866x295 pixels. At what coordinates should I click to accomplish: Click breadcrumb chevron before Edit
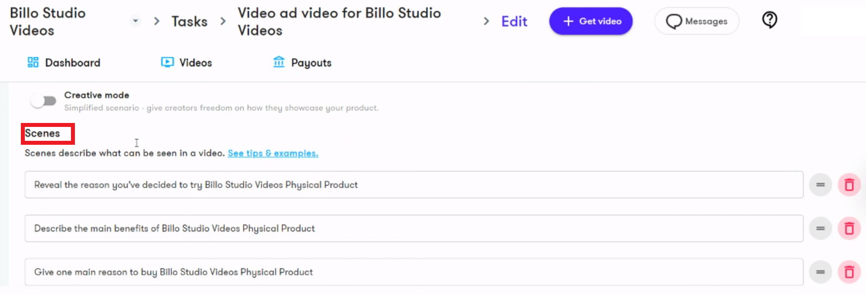486,21
